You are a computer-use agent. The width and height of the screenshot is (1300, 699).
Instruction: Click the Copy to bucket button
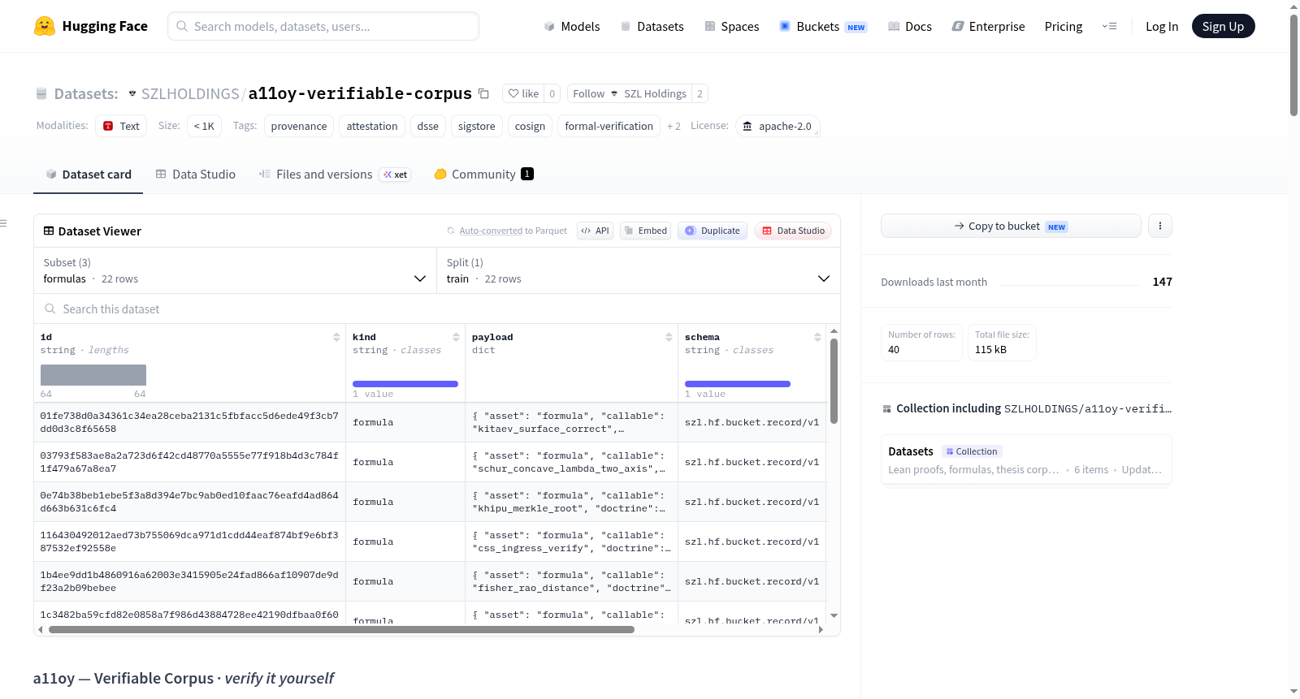click(x=1011, y=226)
